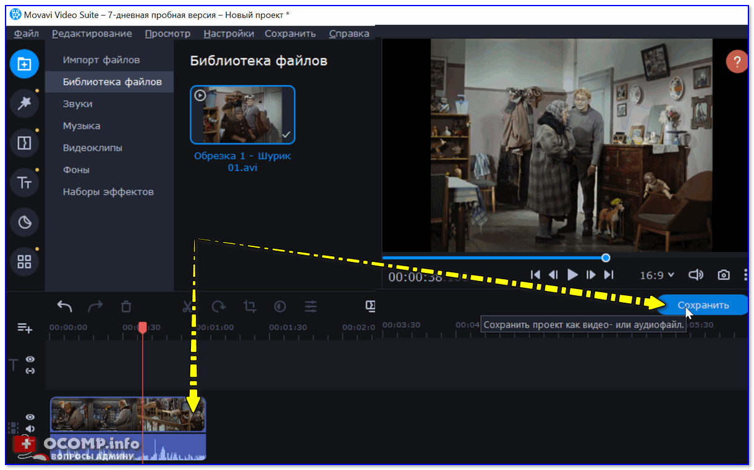
Task: Step forward one frame in player
Action: pyautogui.click(x=591, y=275)
